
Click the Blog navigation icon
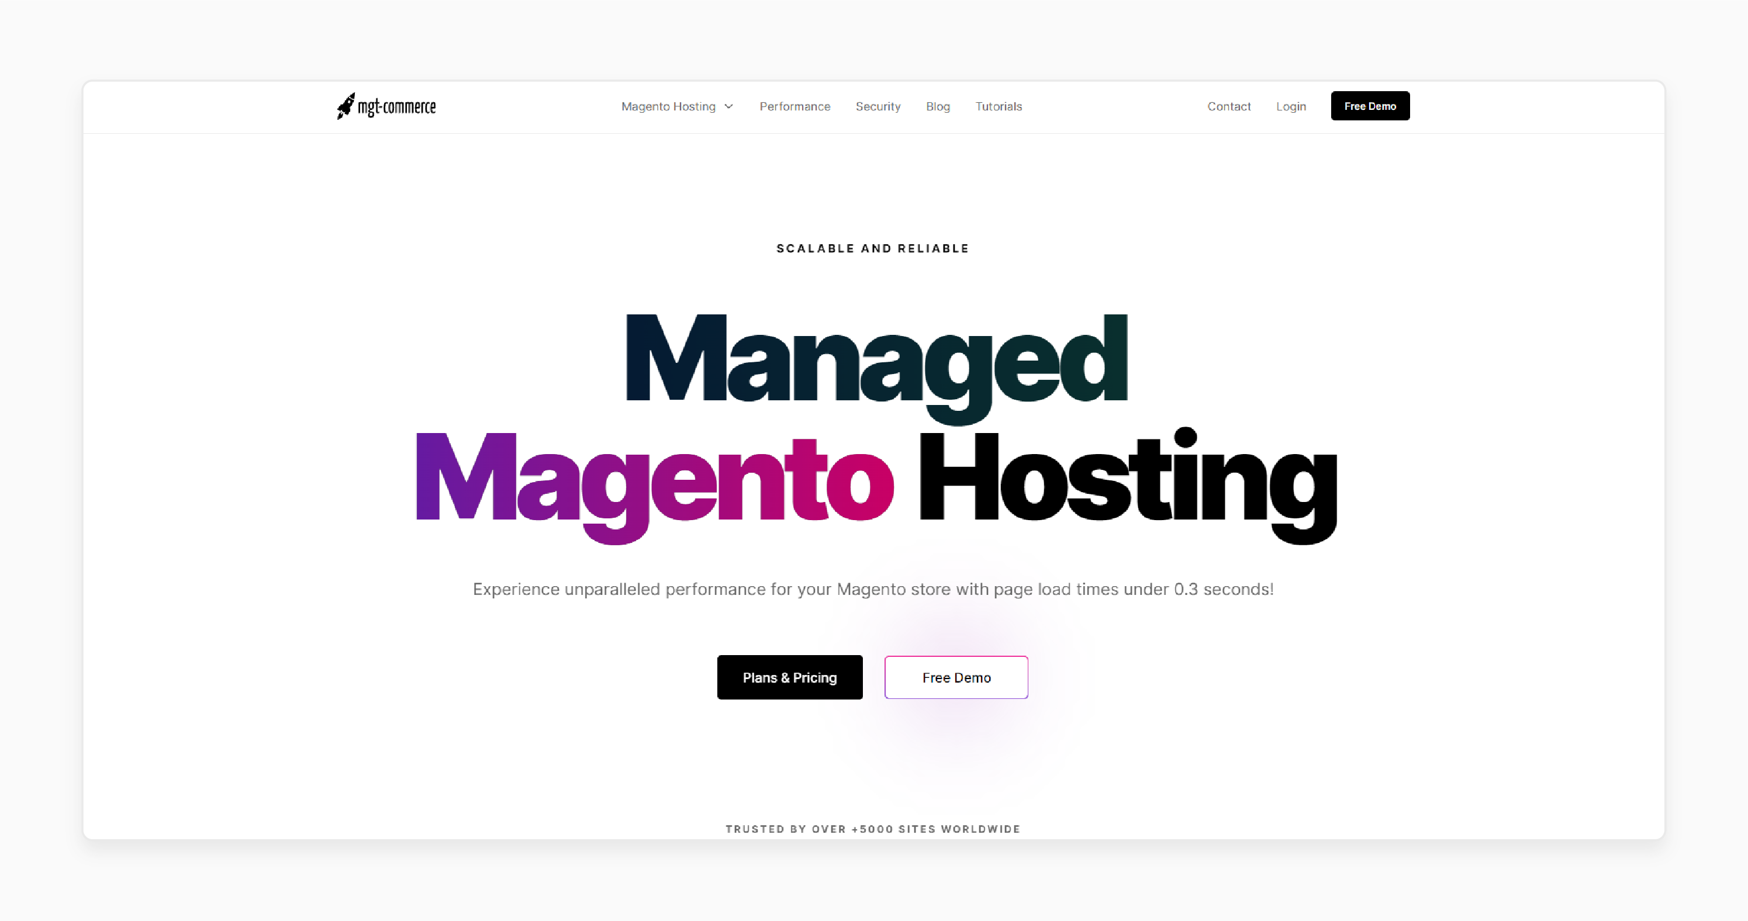(937, 106)
